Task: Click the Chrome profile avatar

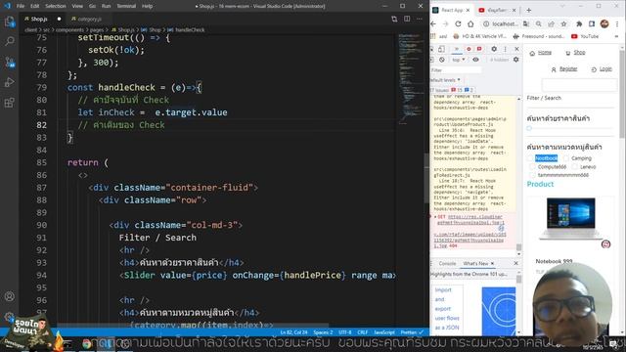Action: point(604,23)
